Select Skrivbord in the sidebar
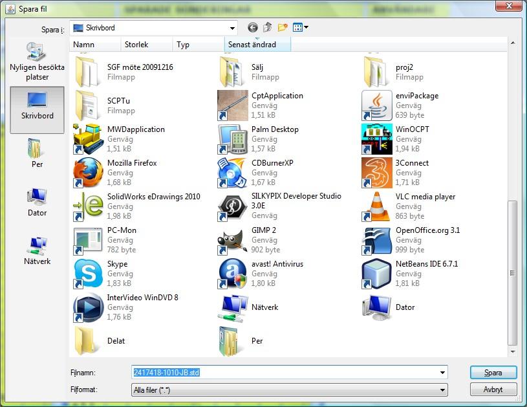527x407 pixels. tap(37, 109)
